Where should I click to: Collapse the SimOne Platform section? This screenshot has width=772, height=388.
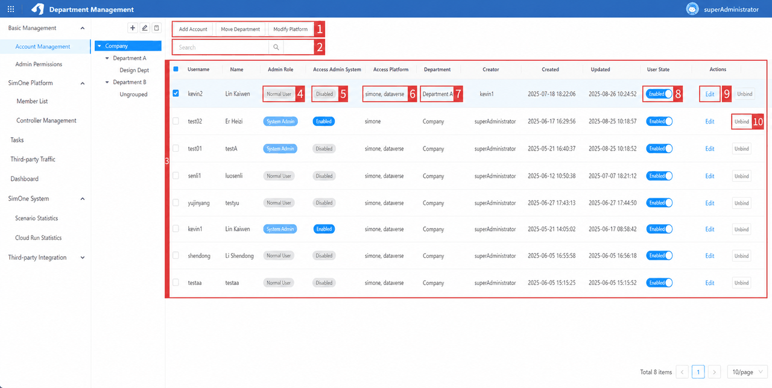click(83, 83)
